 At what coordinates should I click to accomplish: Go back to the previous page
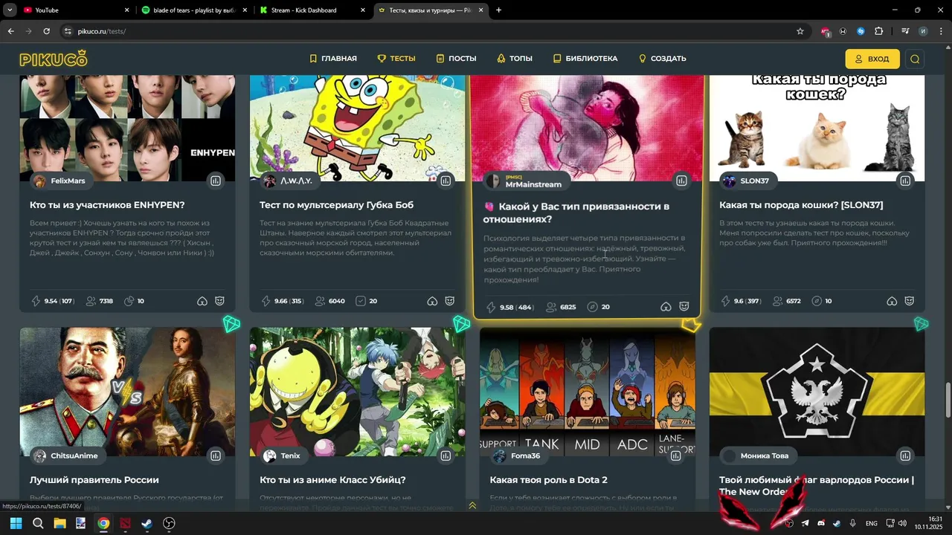(x=10, y=31)
